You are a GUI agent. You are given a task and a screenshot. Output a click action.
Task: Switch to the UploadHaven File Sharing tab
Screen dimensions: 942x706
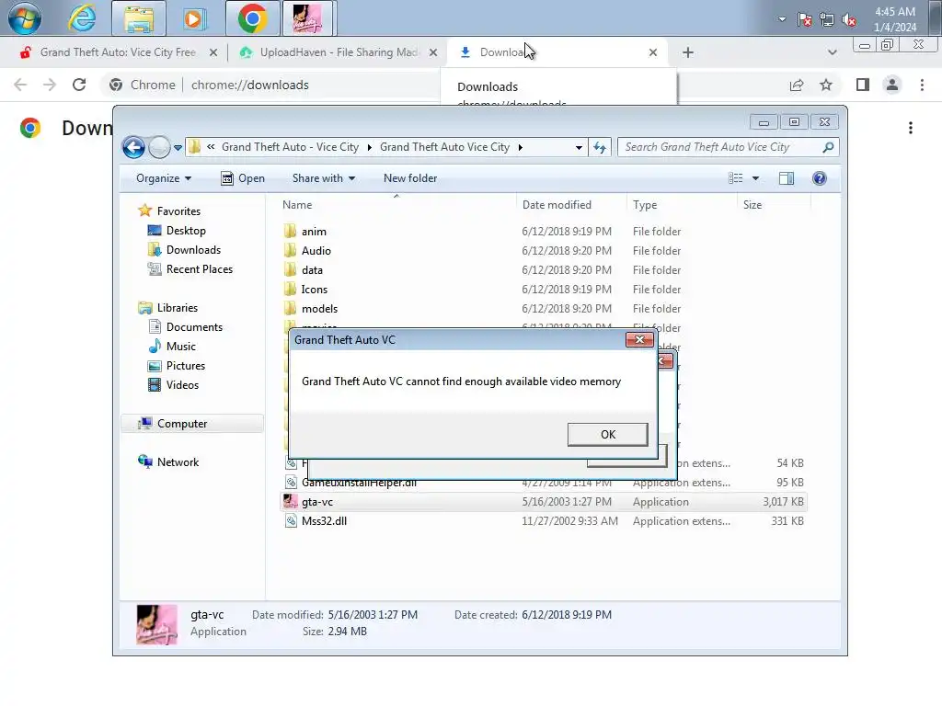click(x=339, y=52)
